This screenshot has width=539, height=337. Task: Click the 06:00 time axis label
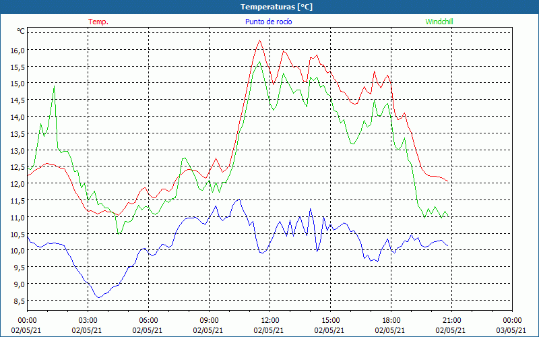pos(148,321)
